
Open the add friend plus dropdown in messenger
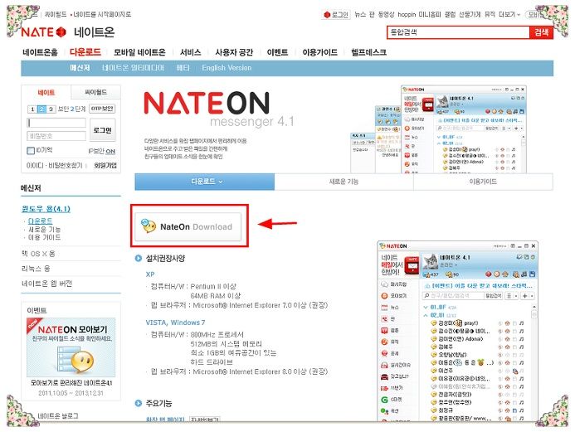[528, 296]
